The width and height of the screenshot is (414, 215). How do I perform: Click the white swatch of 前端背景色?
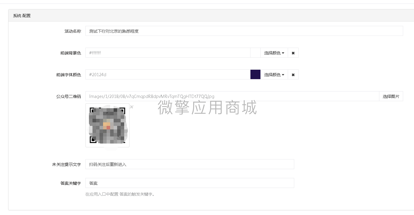tap(255, 53)
